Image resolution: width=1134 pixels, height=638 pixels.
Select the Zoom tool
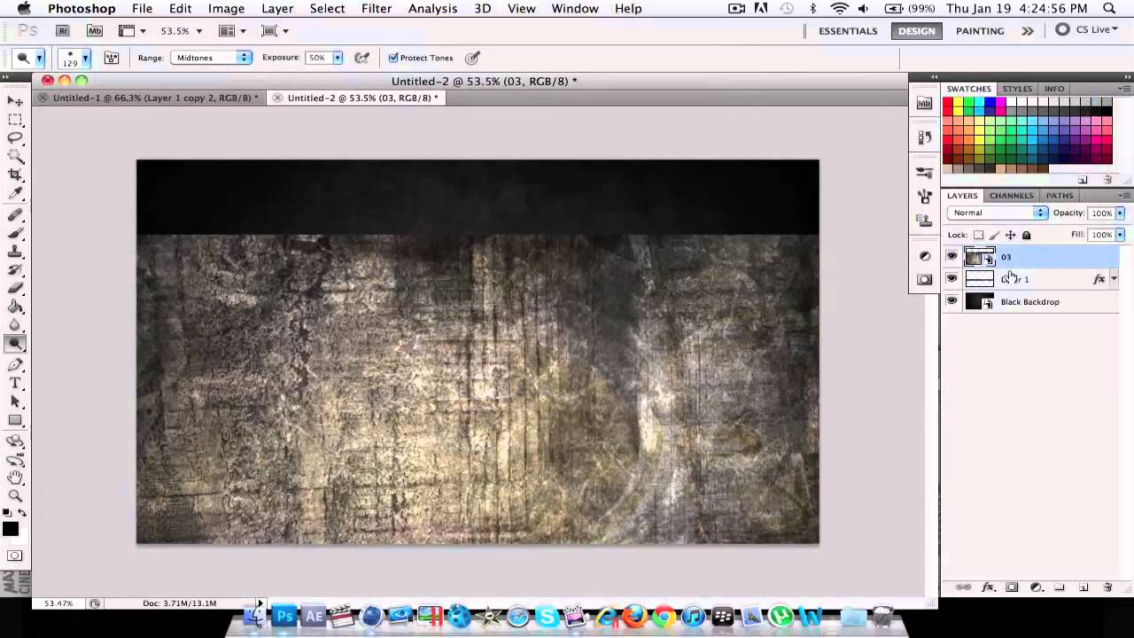(15, 496)
